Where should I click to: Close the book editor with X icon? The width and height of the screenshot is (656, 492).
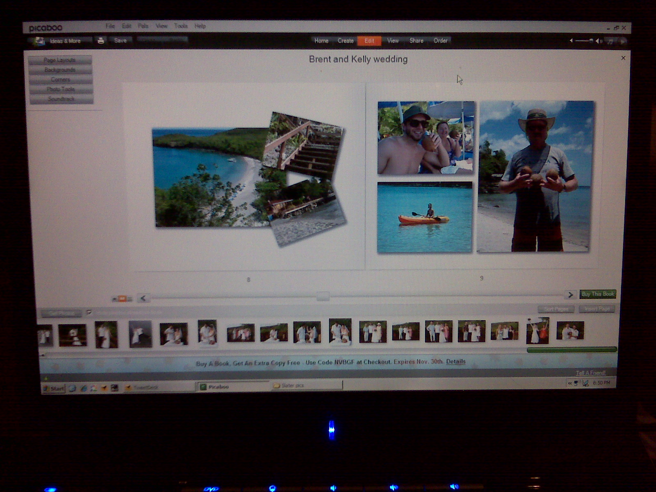623,58
